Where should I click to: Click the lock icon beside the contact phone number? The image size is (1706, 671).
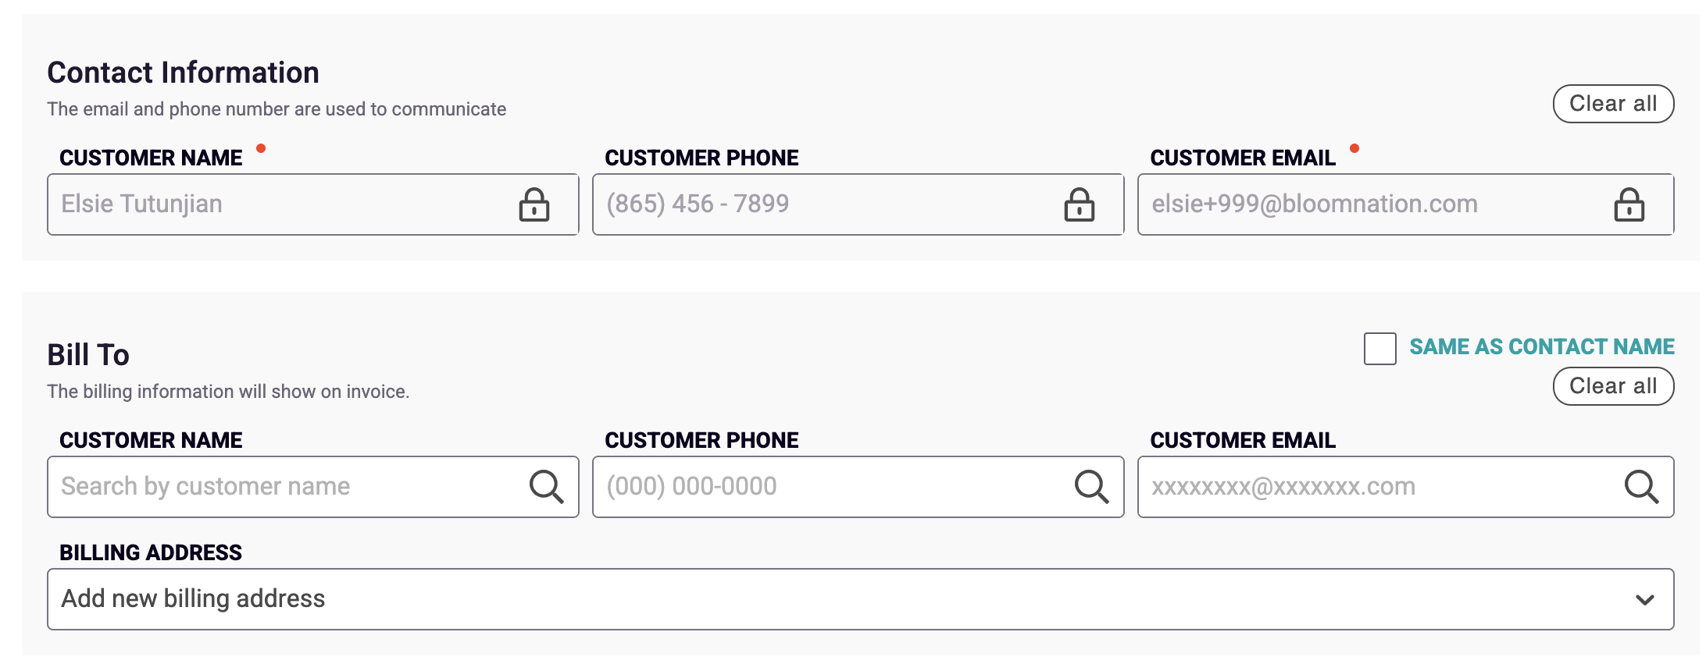(1080, 204)
